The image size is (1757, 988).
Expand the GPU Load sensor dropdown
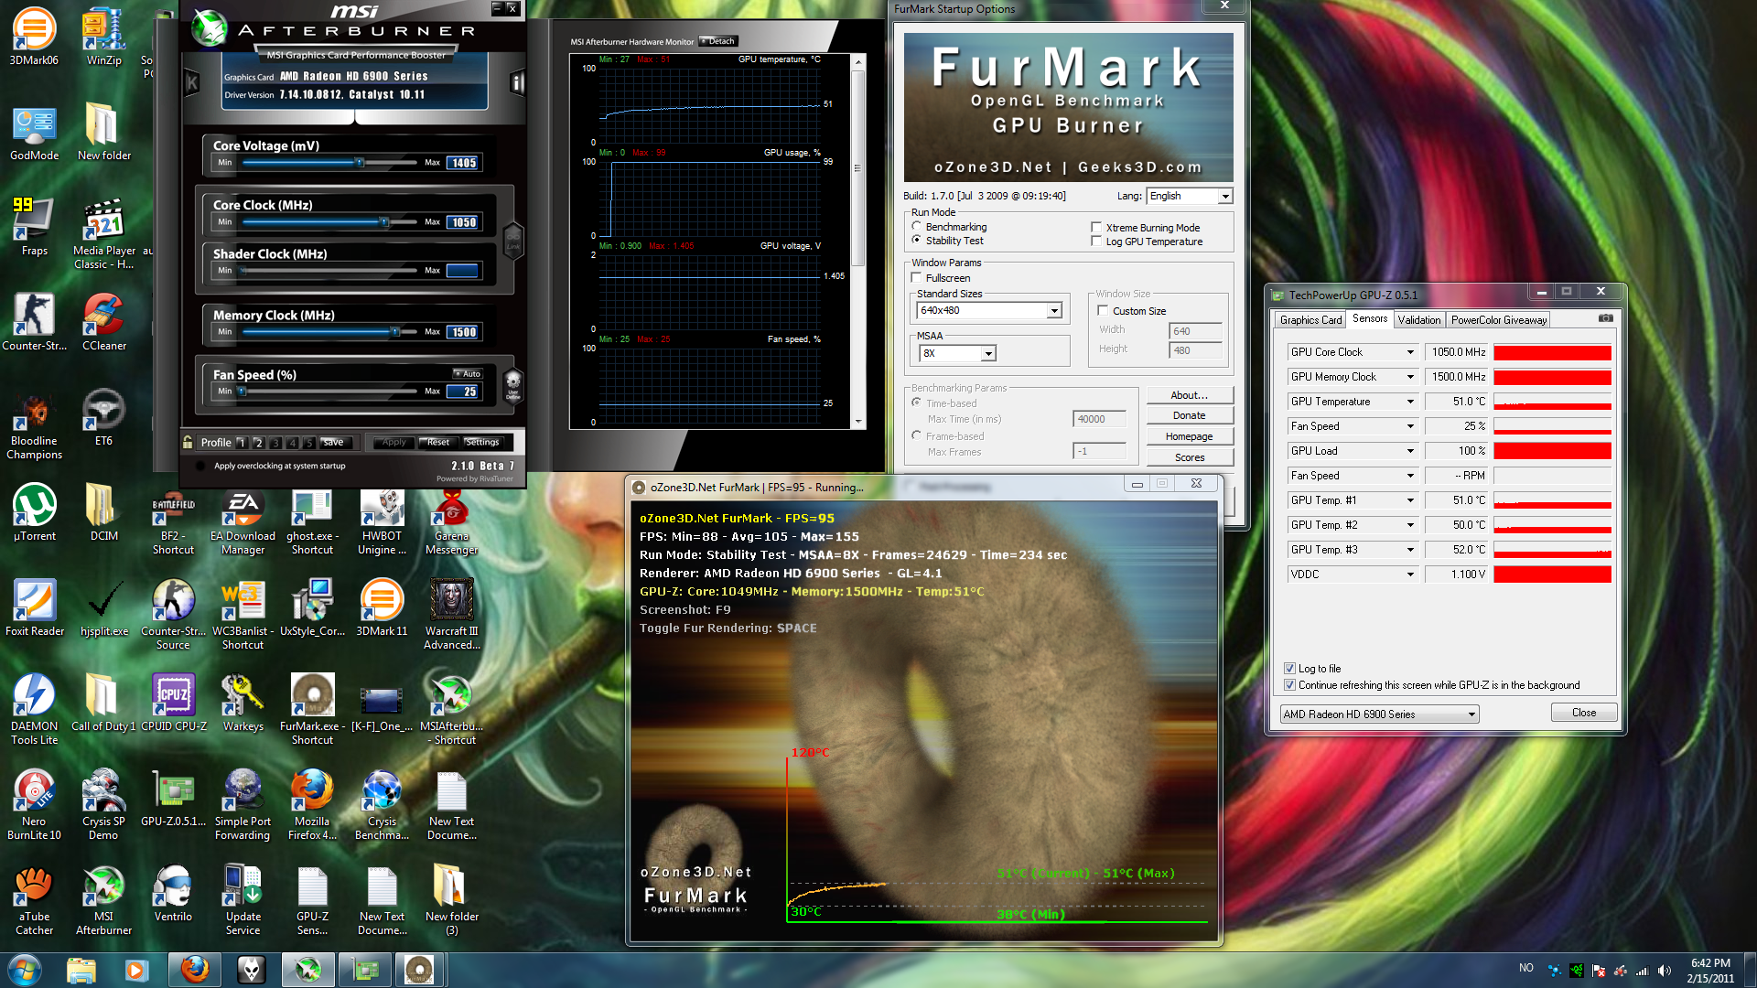tap(1410, 451)
